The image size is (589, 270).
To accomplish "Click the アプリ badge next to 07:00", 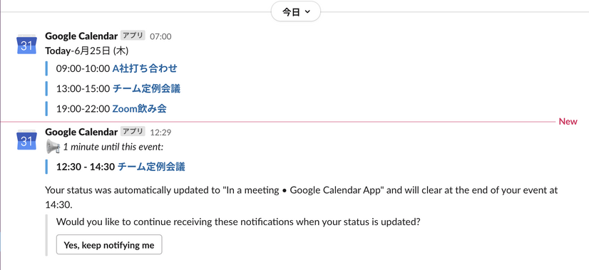I will click(133, 36).
